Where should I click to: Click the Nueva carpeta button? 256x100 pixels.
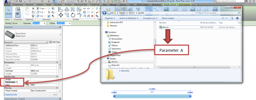168,18
